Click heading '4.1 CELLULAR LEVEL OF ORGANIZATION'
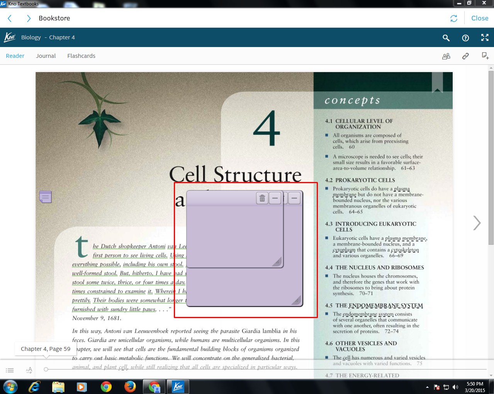This screenshot has height=394, width=494. 359,124
